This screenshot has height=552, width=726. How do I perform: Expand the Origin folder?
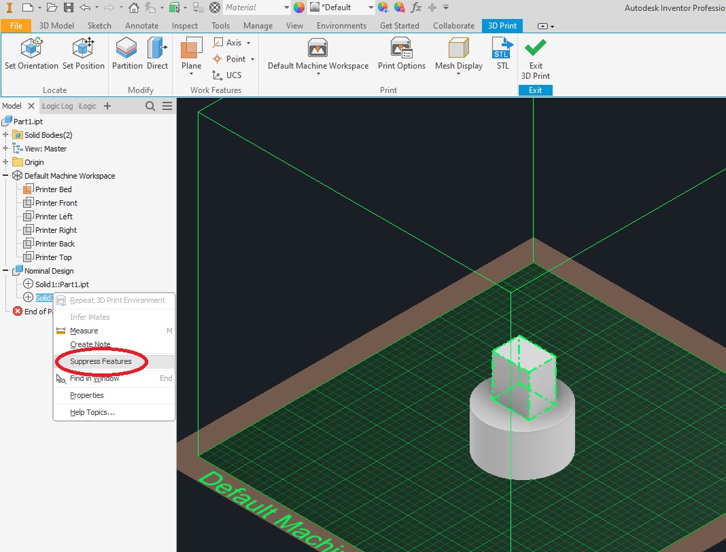click(x=5, y=162)
